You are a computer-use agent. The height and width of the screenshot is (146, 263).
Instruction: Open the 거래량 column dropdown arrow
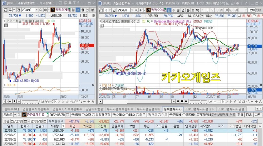click(63, 126)
